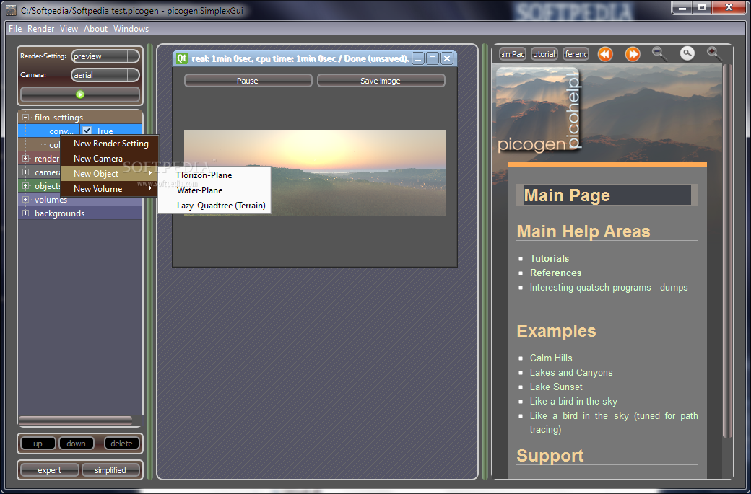Screen dimensions: 751x494
Task: Click the Tutorial help toolbar button
Action: (x=544, y=54)
